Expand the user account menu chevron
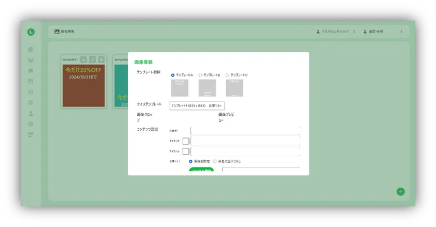The height and width of the screenshot is (227, 436). pyautogui.click(x=401, y=32)
